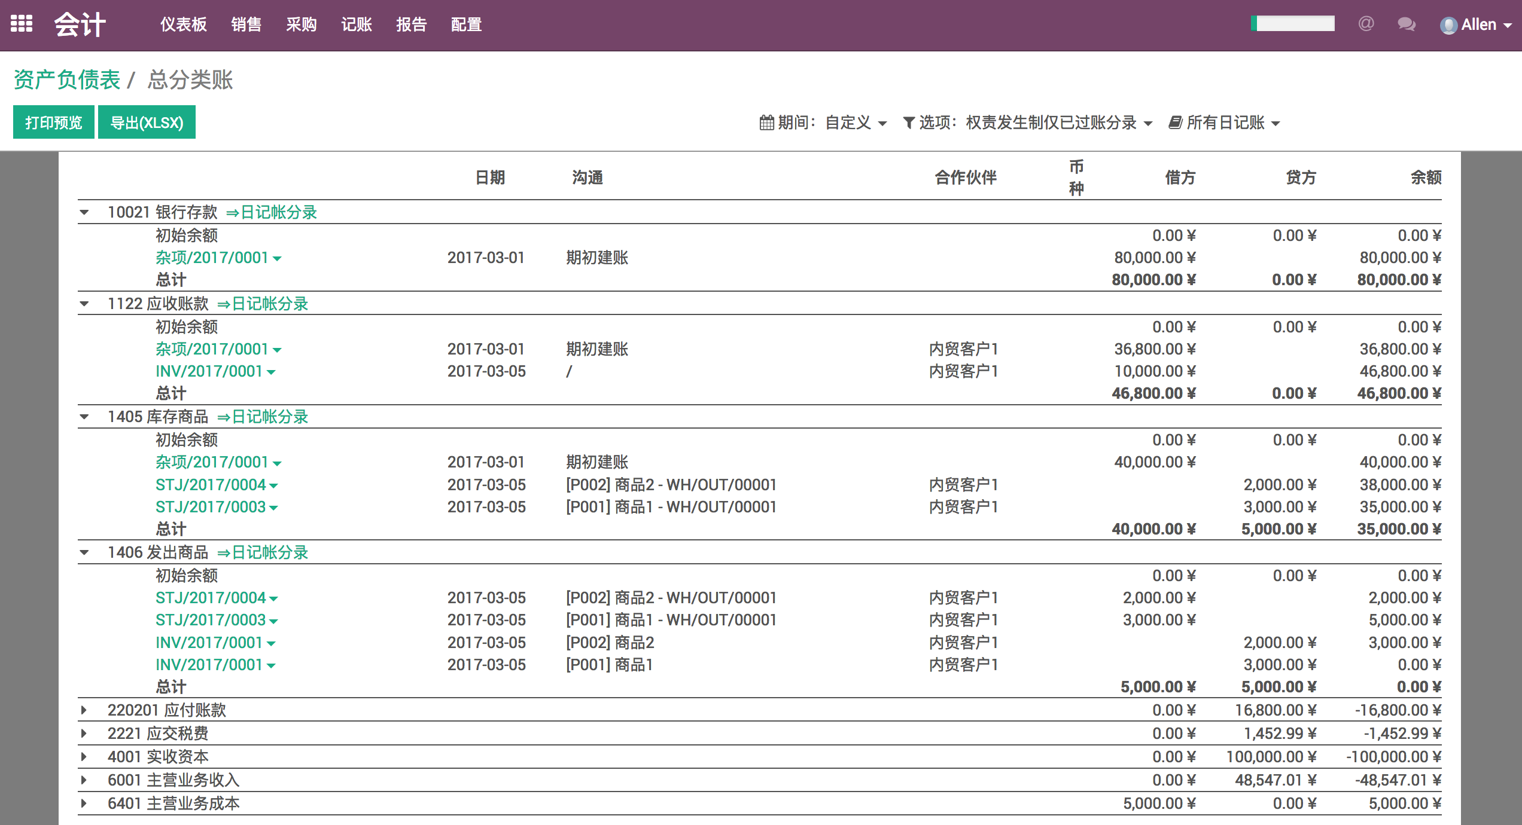The image size is (1522, 825).
Task: Expand the 6001 主营业务收入 account row
Action: coord(84,780)
